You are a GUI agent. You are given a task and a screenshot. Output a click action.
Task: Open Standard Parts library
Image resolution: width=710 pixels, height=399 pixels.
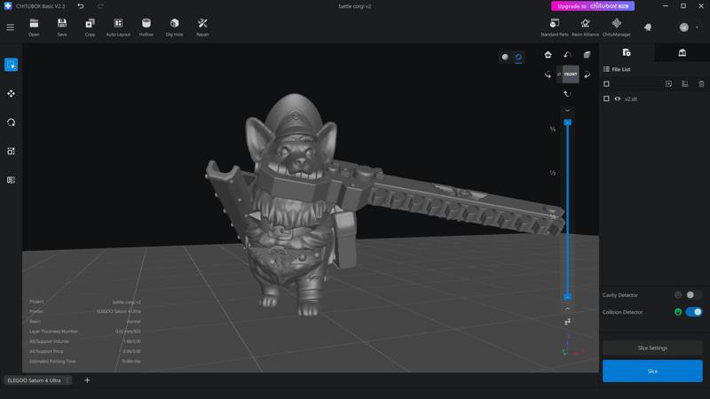coord(554,27)
